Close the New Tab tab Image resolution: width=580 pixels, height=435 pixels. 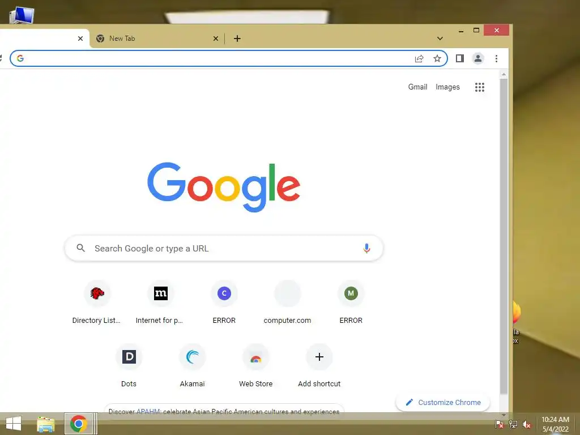[x=216, y=39]
